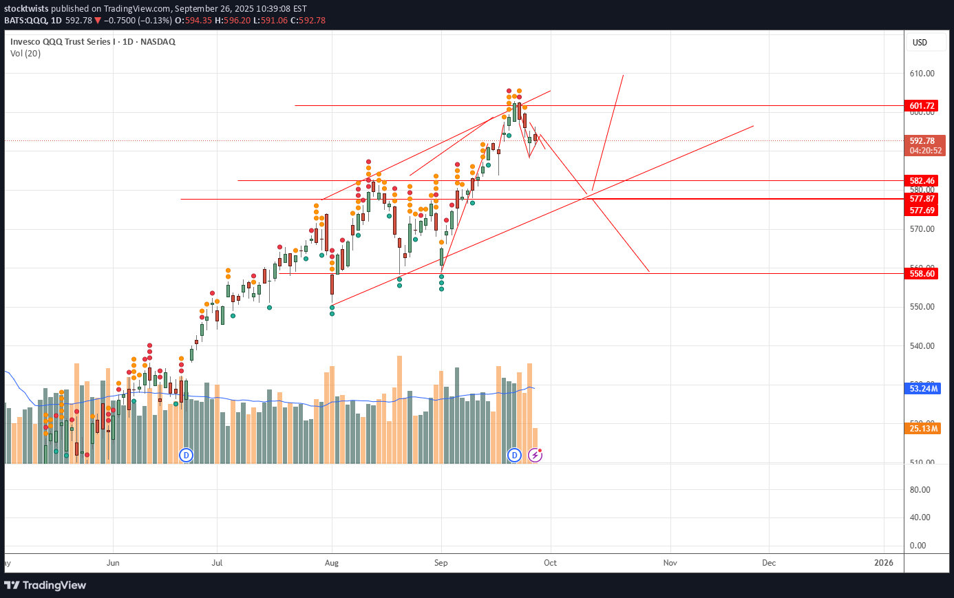Click the Sep label on time axis
This screenshot has height=598, width=954.
pos(441,563)
